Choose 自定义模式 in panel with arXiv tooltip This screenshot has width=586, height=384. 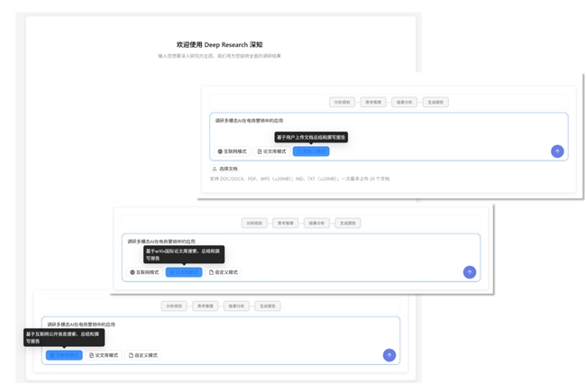[224, 272]
